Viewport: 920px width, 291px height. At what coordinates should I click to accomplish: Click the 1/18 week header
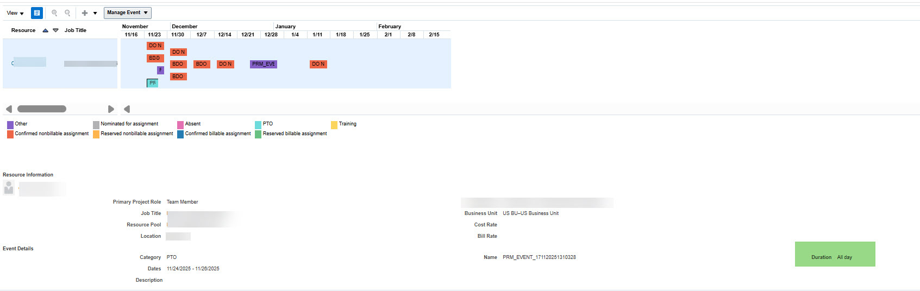click(x=341, y=35)
